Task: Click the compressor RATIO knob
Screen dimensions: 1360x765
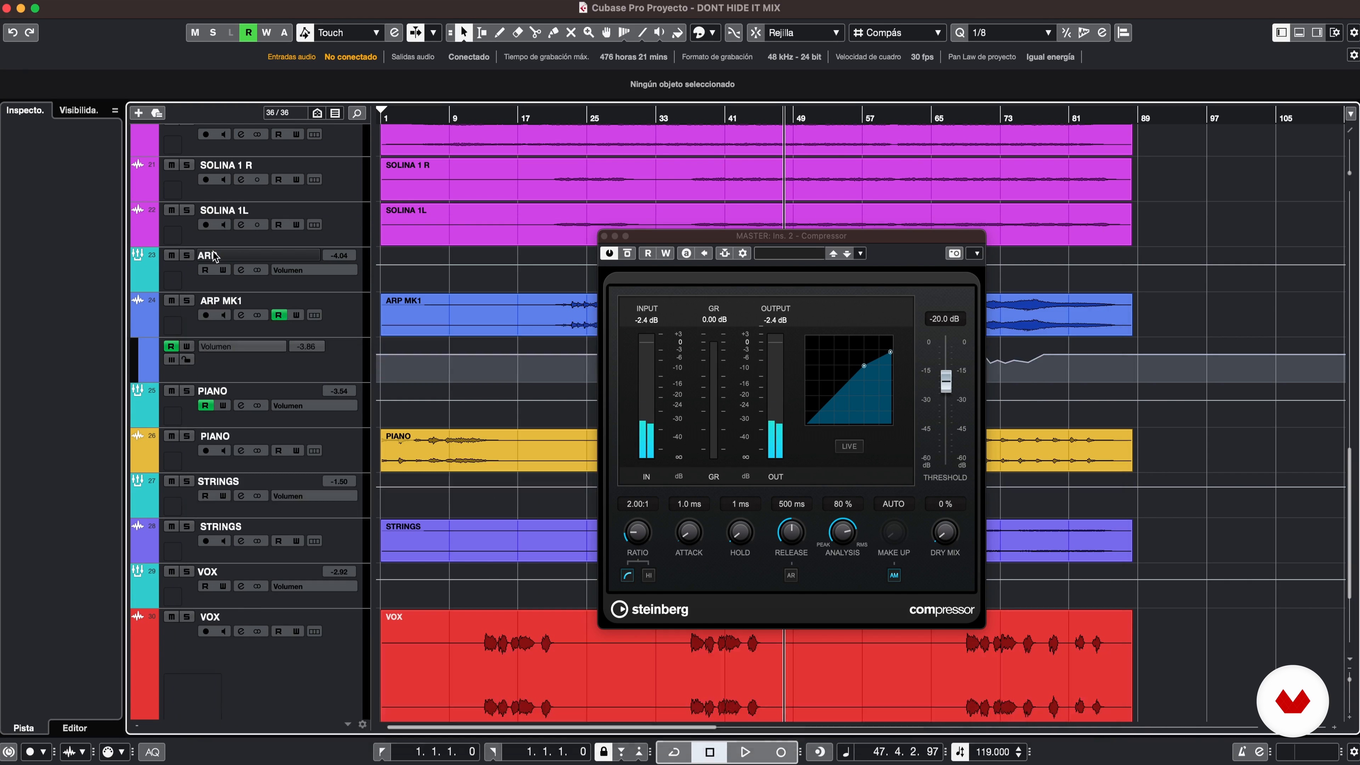Action: (x=637, y=532)
